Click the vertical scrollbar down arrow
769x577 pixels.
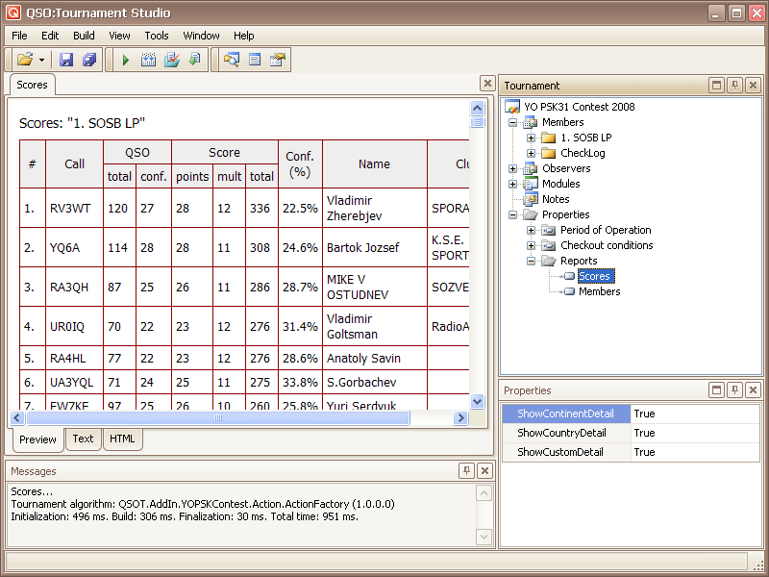pyautogui.click(x=477, y=401)
